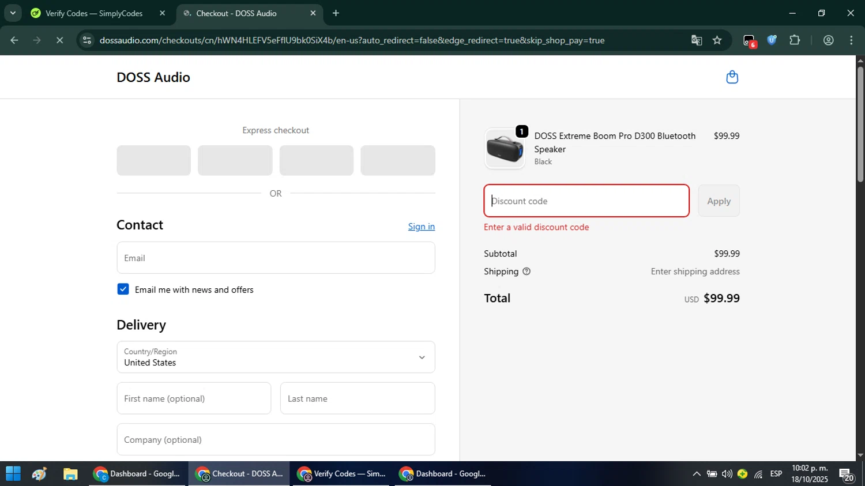Open the SimplyCodes extension with red badge
This screenshot has height=486, width=865.
pyautogui.click(x=749, y=40)
